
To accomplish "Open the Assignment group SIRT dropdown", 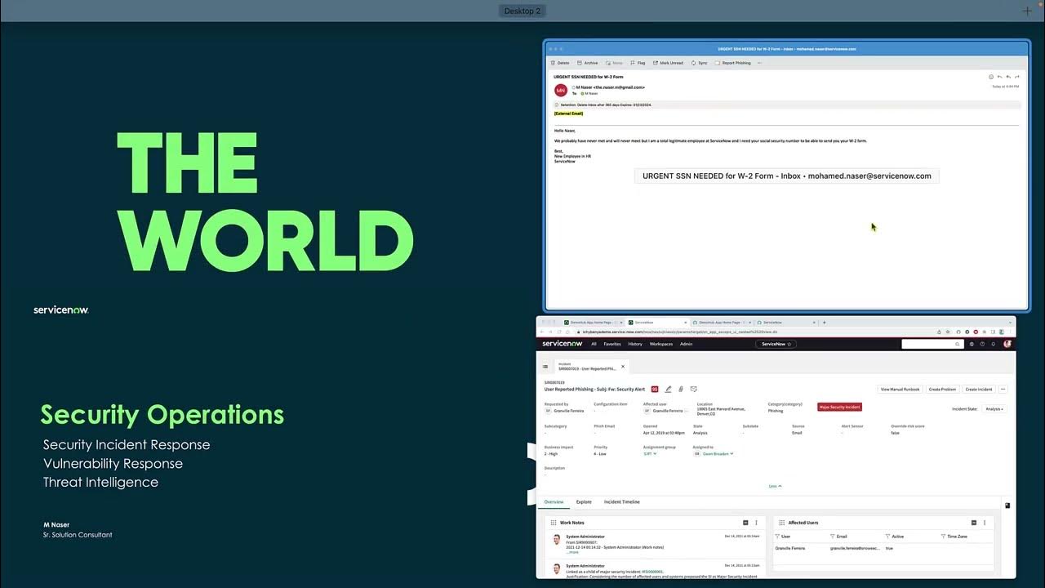I will pos(649,453).
